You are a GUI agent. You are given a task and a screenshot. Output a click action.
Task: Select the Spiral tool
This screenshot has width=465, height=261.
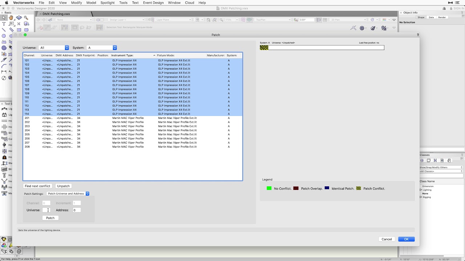[x=4, y=48]
